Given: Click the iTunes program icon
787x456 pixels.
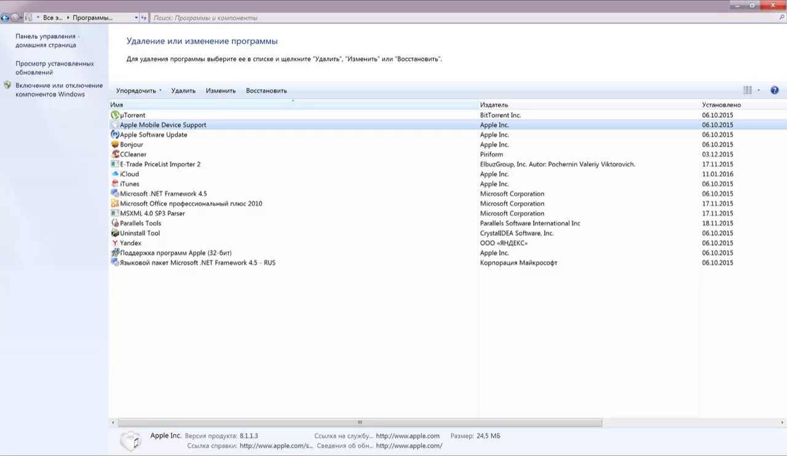Looking at the screenshot, I should [115, 184].
